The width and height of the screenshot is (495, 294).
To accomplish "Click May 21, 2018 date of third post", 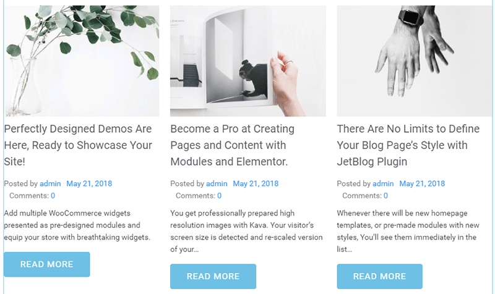I will click(422, 183).
